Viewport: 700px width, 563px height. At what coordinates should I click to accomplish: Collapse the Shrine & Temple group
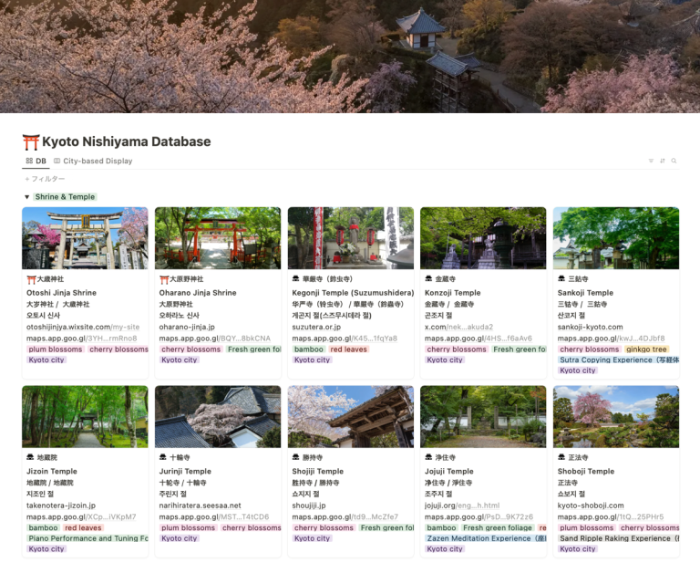click(x=26, y=197)
